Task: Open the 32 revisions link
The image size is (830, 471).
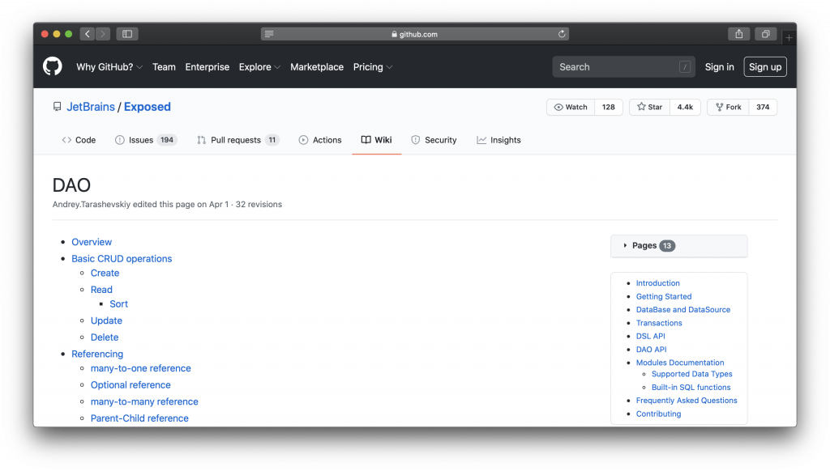Action: tap(259, 205)
